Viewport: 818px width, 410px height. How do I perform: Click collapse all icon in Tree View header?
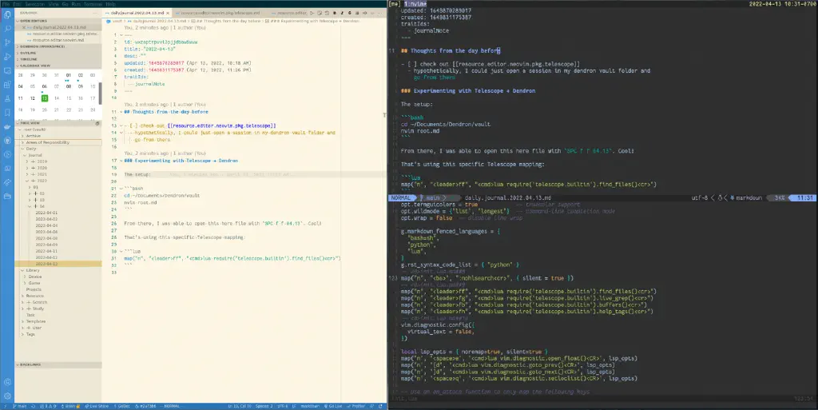pyautogui.click(x=97, y=123)
